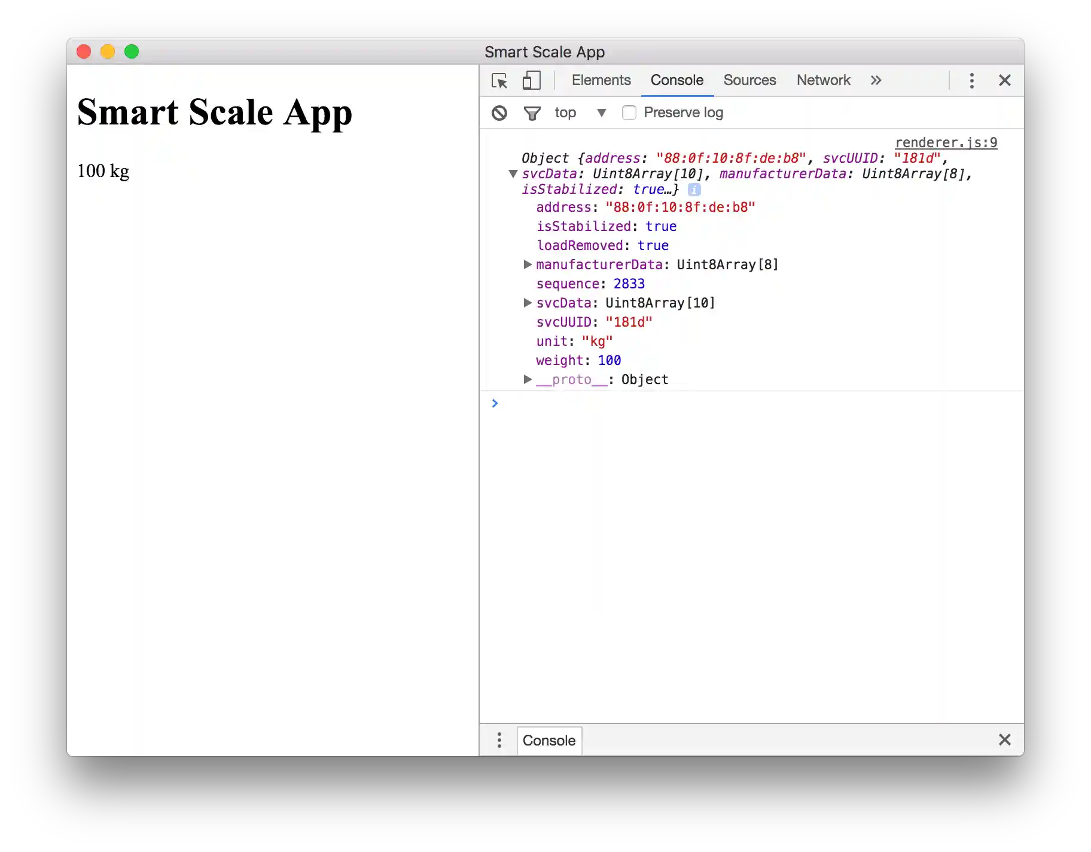Screen dimensions: 1091x852
Task: Switch to the Elements tab
Action: pyautogui.click(x=601, y=80)
